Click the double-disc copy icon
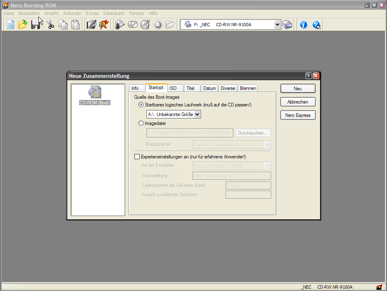387x291 pixels. [133, 25]
